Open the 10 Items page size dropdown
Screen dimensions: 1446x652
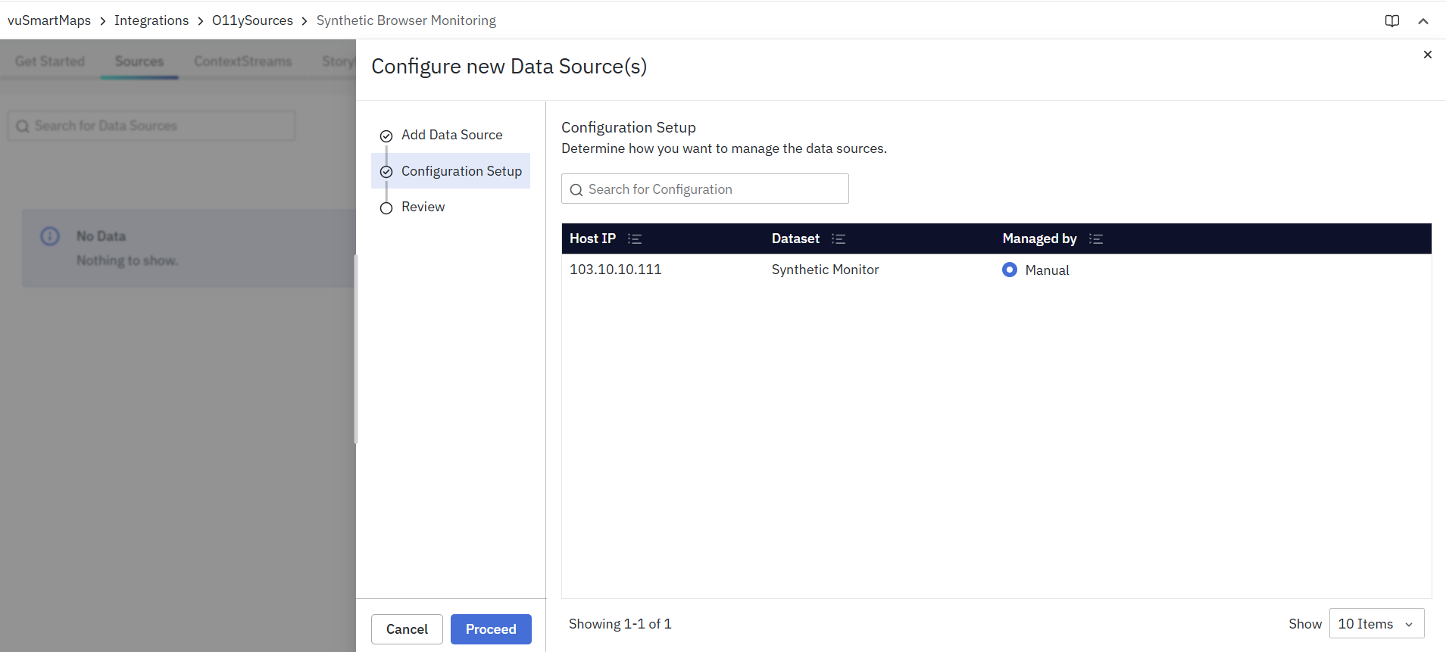1376,624
